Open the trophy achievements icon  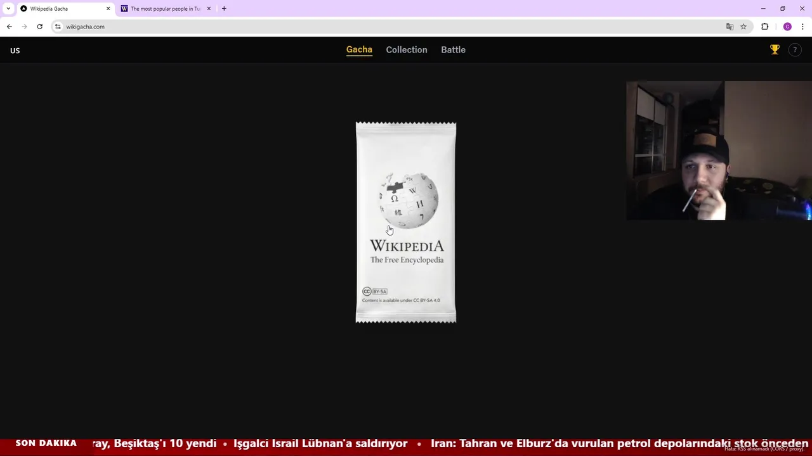tap(775, 49)
